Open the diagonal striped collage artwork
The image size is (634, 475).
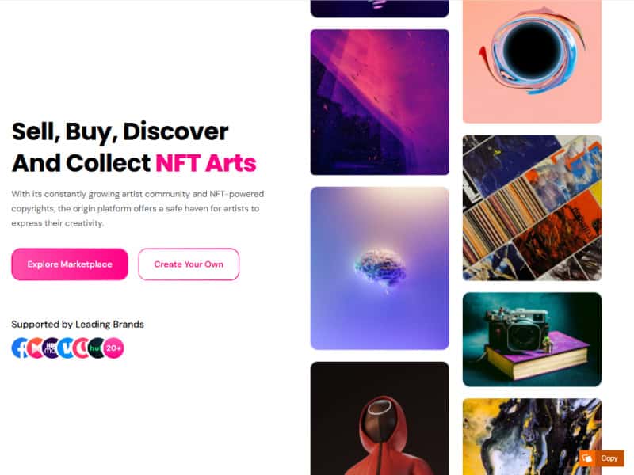pos(532,207)
